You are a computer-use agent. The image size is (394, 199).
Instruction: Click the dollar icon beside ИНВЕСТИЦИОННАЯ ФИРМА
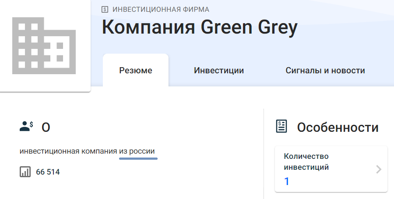point(105,9)
